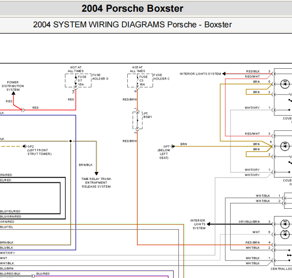
Task: Click the "BLU/RED" wire label
Action: (x=43, y=274)
